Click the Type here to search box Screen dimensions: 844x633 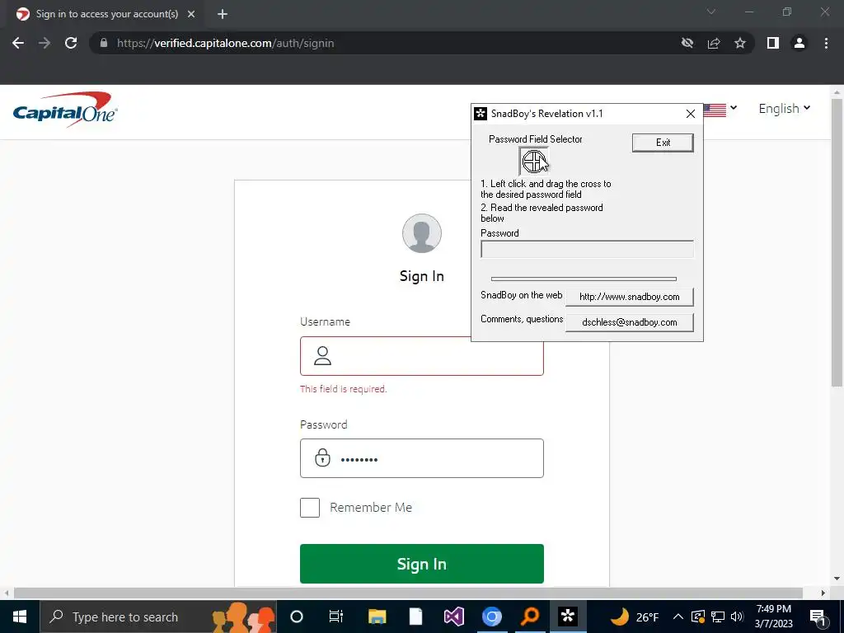point(157,617)
